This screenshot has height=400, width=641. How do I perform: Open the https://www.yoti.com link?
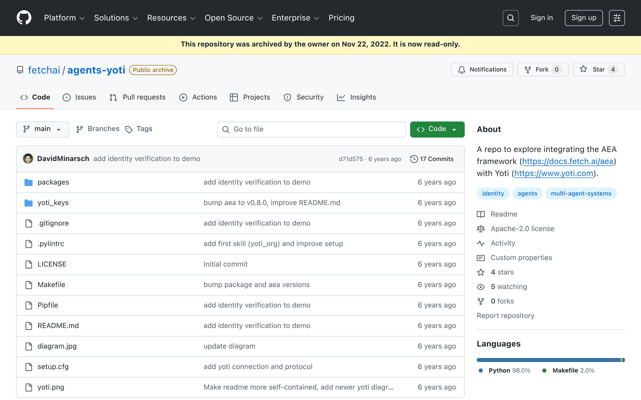tap(554, 173)
